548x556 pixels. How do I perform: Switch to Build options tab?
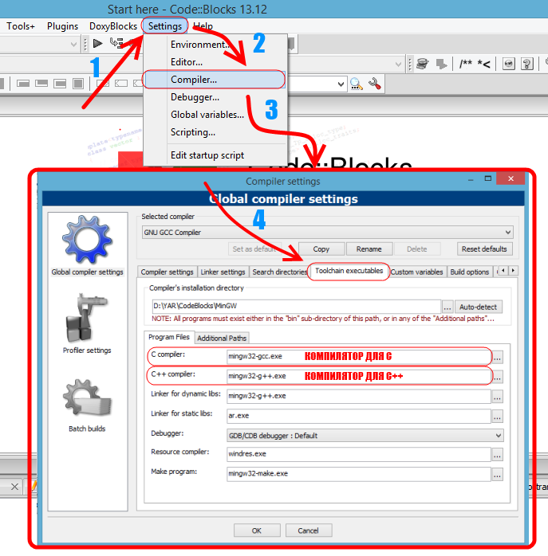470,272
